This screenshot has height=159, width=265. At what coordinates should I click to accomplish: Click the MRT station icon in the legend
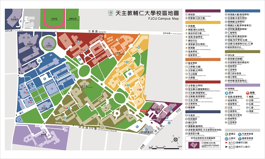pyautogui.click(x=226, y=134)
